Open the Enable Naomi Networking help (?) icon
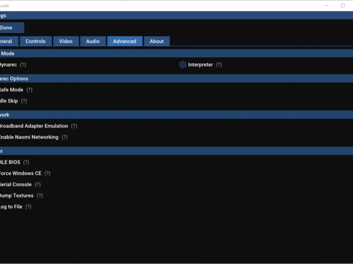353x264 pixels. point(64,137)
